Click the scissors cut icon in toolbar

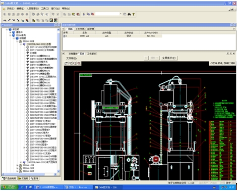coord(84,14)
